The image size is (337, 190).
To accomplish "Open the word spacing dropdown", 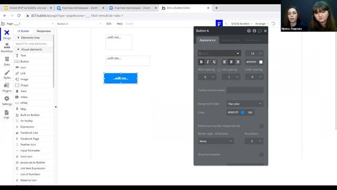I will [207, 77].
